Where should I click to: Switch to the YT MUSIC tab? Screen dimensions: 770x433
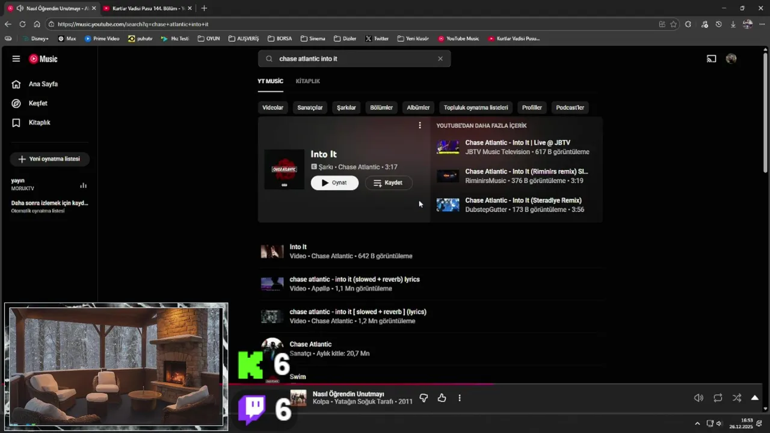tap(270, 81)
